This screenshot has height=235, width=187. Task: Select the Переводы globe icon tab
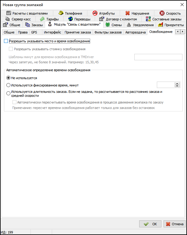tap(70, 19)
